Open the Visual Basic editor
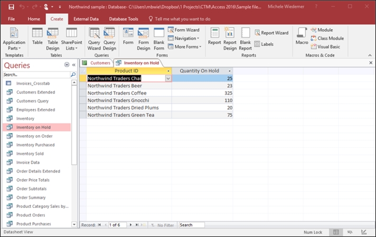 coord(325,47)
